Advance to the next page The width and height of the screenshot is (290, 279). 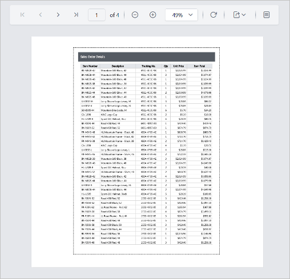[58, 15]
